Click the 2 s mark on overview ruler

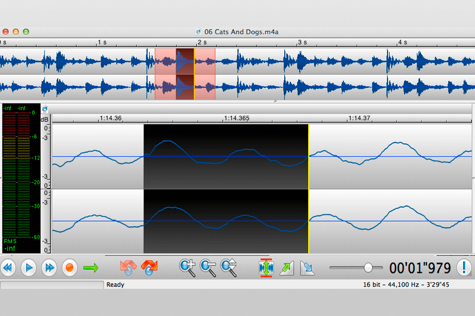[202, 42]
